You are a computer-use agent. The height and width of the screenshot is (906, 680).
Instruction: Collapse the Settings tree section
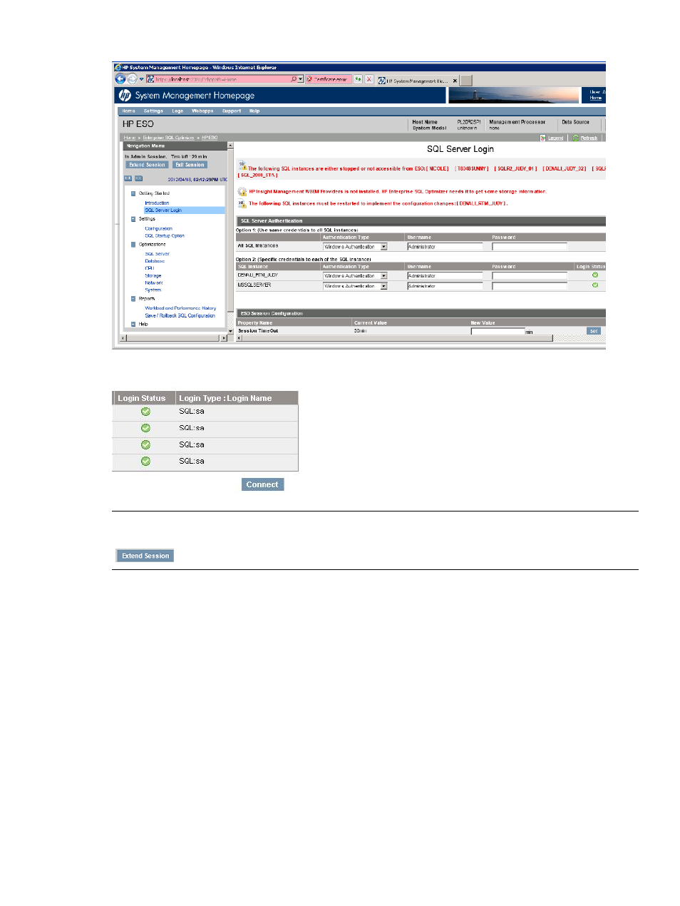tap(133, 219)
